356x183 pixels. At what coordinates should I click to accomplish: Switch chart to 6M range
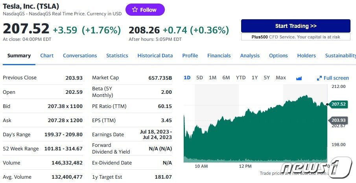[226, 78]
